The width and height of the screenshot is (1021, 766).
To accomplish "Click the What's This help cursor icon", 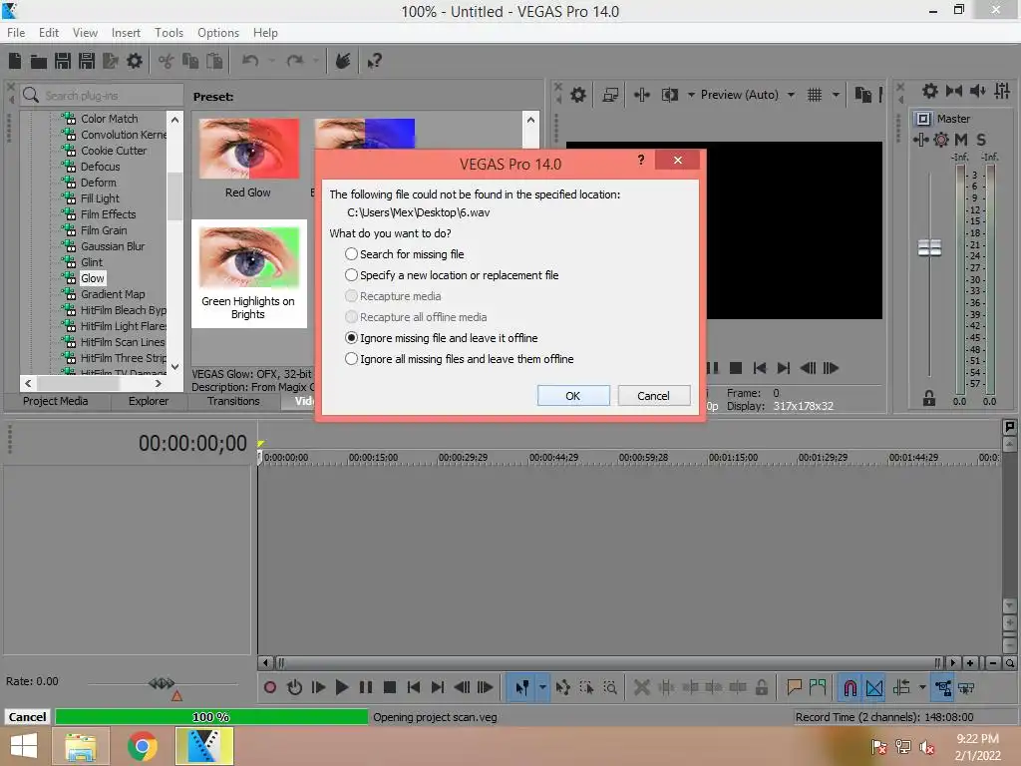I will pyautogui.click(x=374, y=61).
